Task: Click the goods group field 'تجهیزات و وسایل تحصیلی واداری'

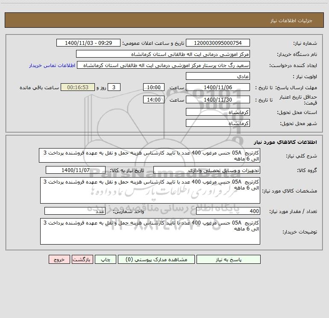Action: [207, 170]
